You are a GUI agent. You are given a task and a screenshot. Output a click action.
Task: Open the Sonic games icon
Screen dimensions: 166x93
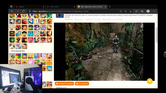click(31, 16)
